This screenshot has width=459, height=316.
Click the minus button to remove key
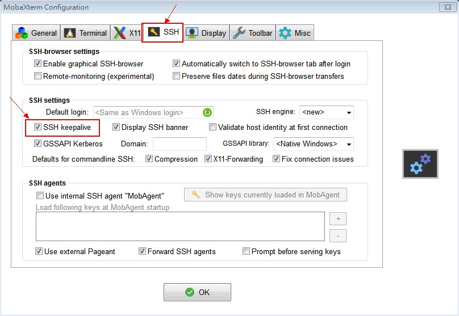(x=338, y=236)
